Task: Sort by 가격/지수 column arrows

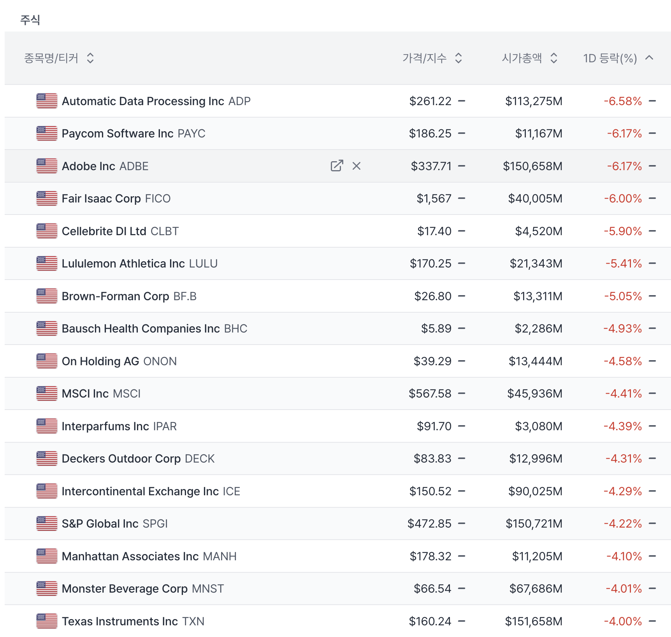Action: click(x=458, y=58)
